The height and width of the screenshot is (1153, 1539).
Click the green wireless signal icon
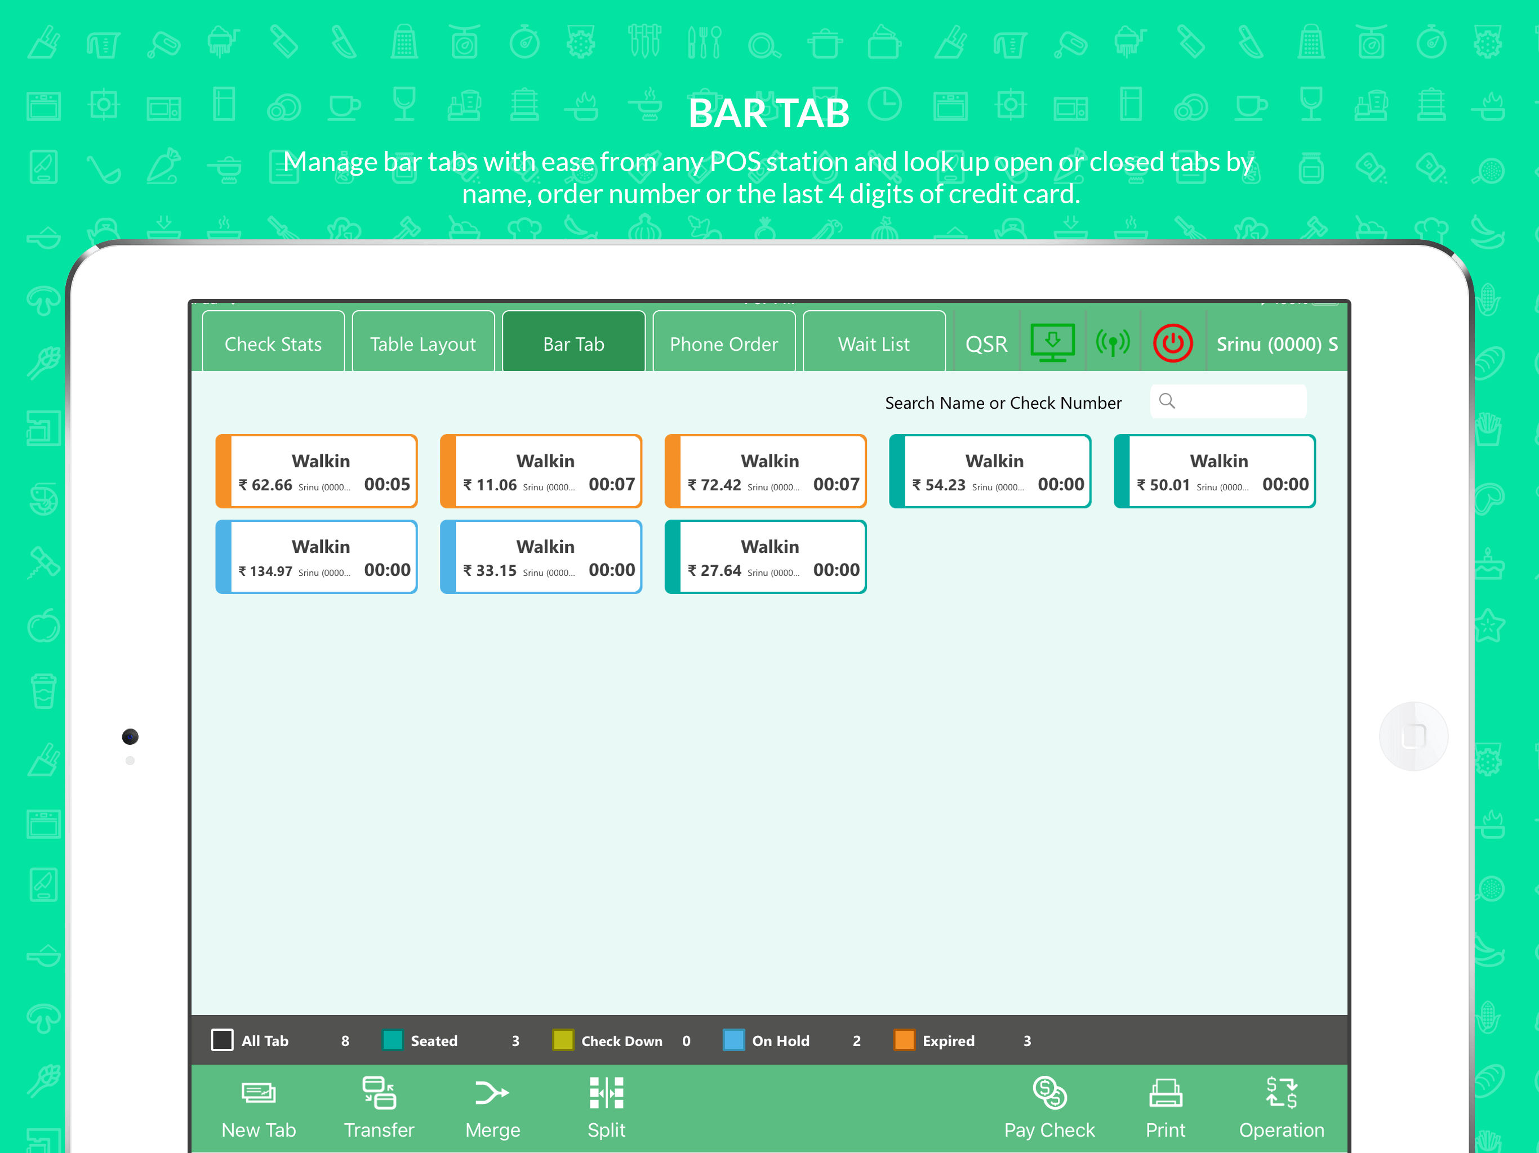pyautogui.click(x=1113, y=343)
